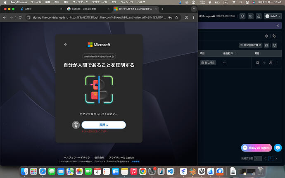Switch to the 工作台 browser tab
The height and width of the screenshot is (178, 285).
[41, 9]
